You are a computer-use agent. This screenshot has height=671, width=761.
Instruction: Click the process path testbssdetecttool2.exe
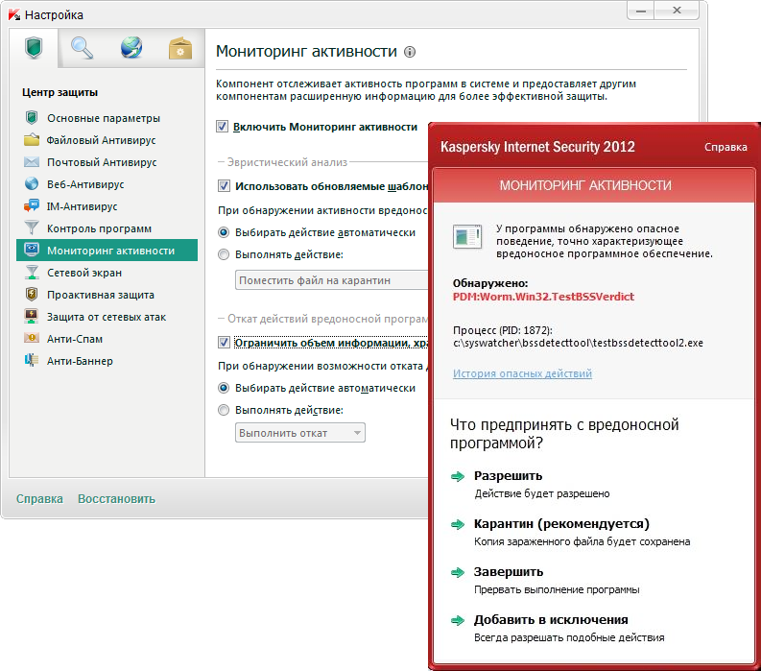coord(578,343)
